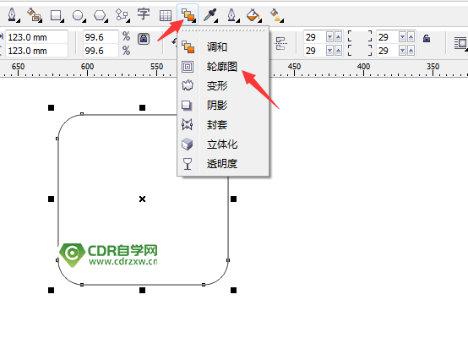Select the Text tool (字)
Image resolution: width=468 pixels, height=349 pixels.
point(144,14)
